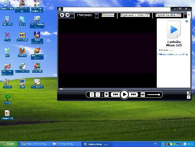Start playback with the round Play button
The image size is (195, 147).
(x=124, y=95)
